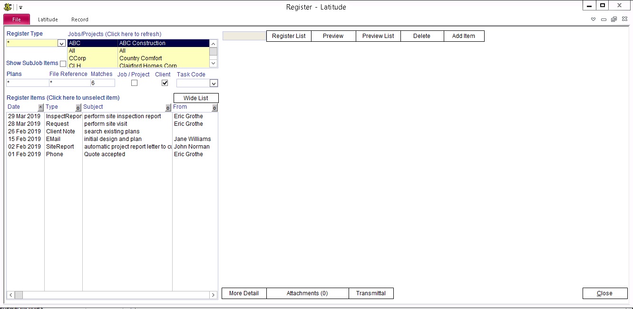633x309 pixels.
Task: Click the application logo icon in title bar
Action: tap(8, 7)
